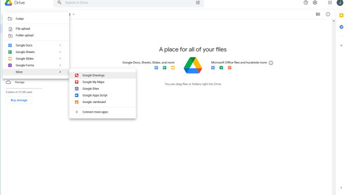Click the search magnifier icon
Viewport: 347px width, 195px height.
[x=59, y=2]
